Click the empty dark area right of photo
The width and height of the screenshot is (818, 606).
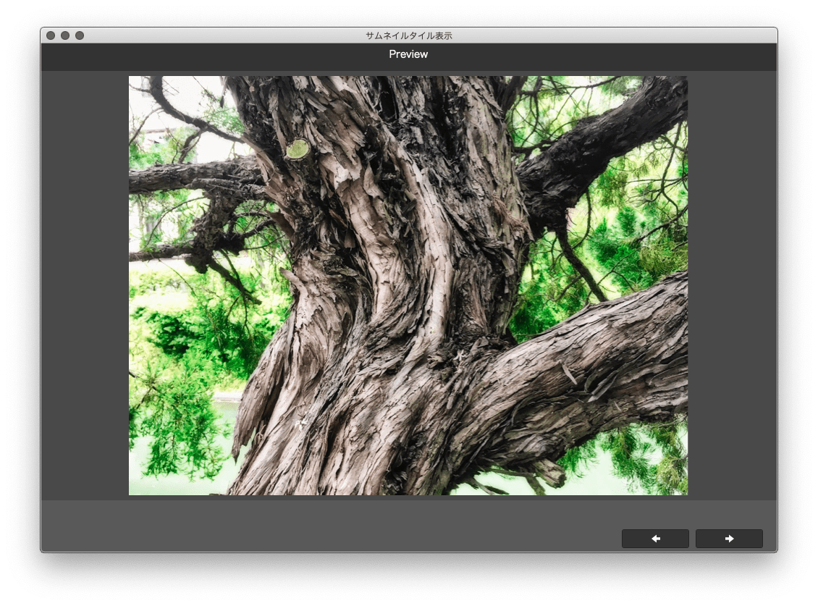[x=732, y=285]
